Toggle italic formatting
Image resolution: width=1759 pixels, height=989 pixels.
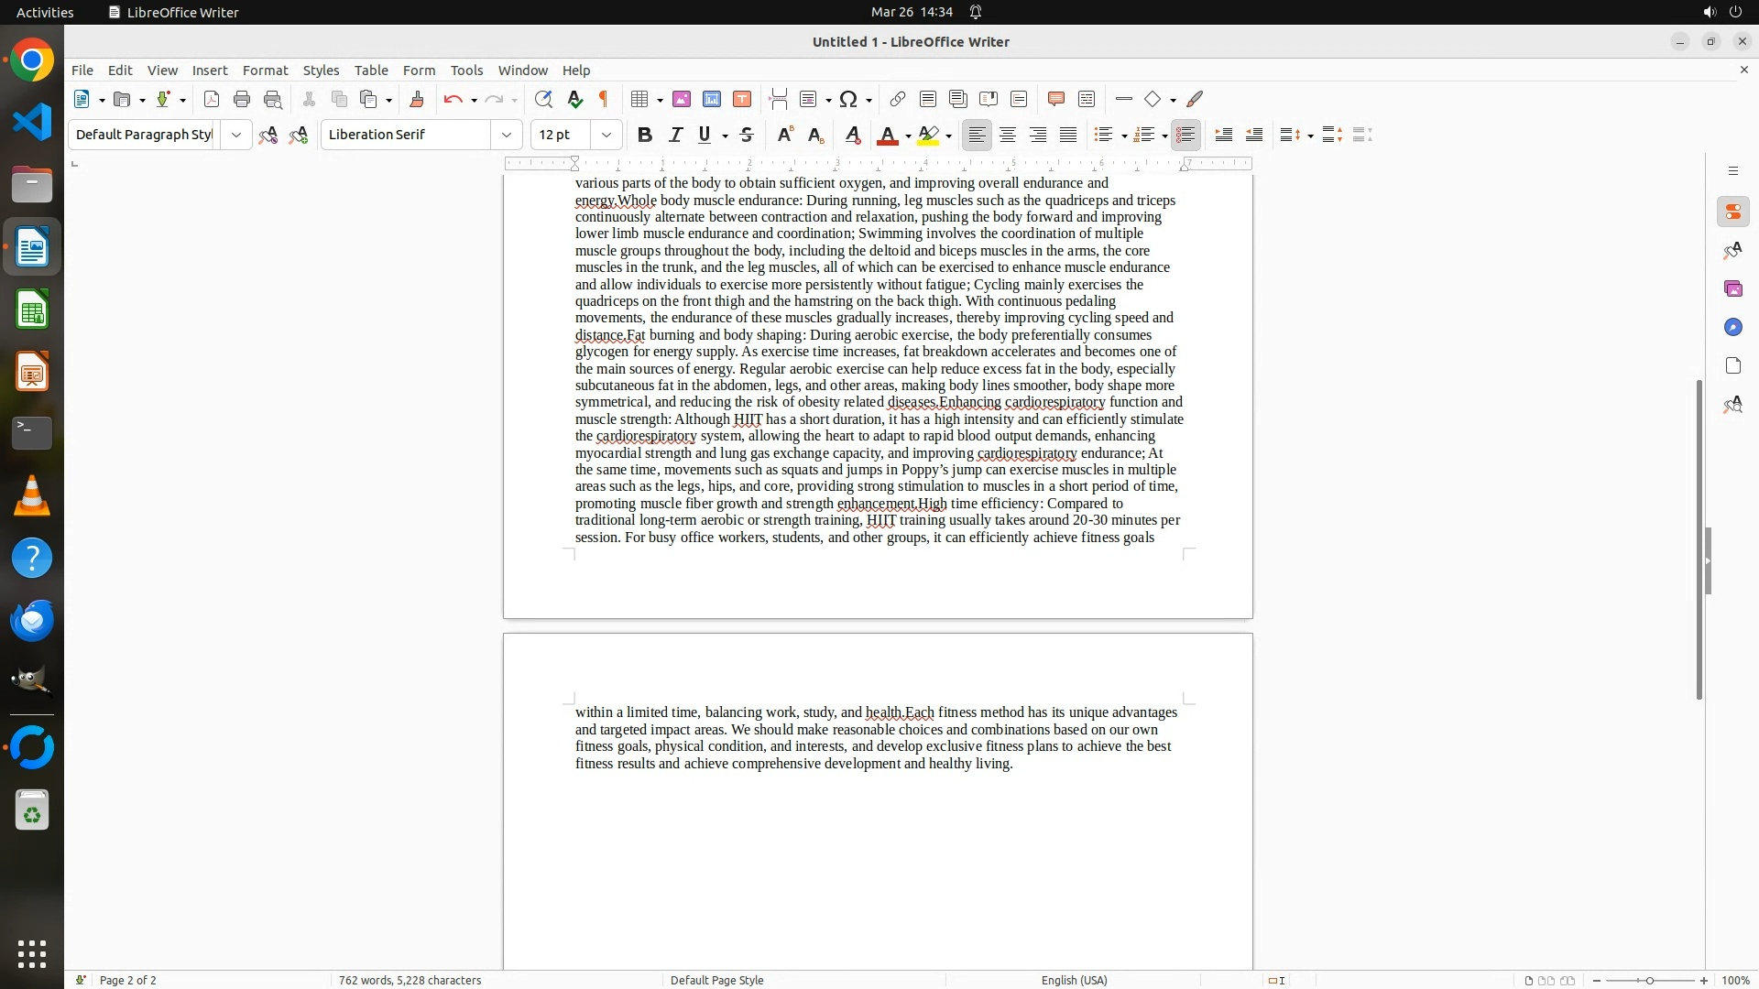point(675,136)
